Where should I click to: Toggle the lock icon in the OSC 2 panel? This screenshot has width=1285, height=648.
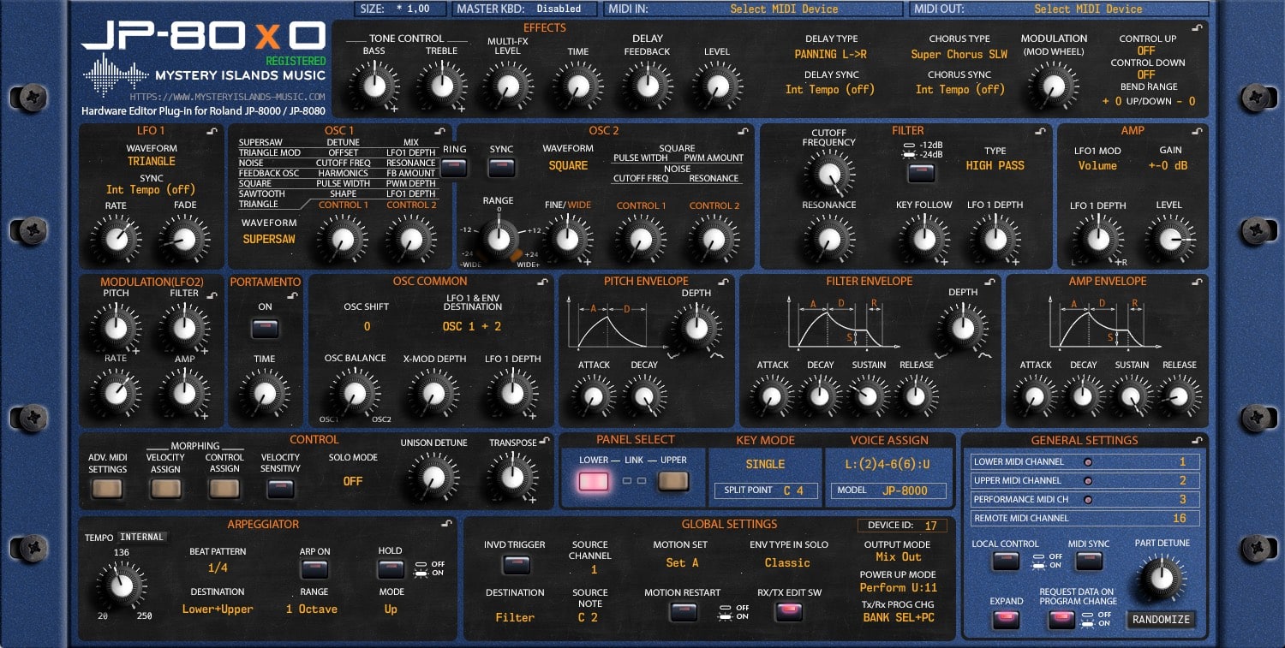click(743, 131)
